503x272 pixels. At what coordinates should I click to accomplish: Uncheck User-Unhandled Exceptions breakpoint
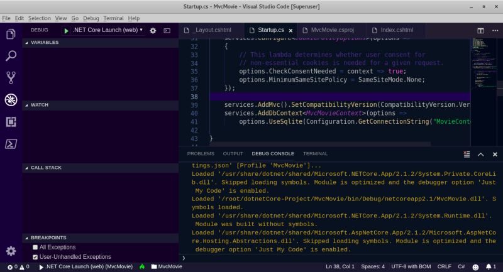(35, 257)
